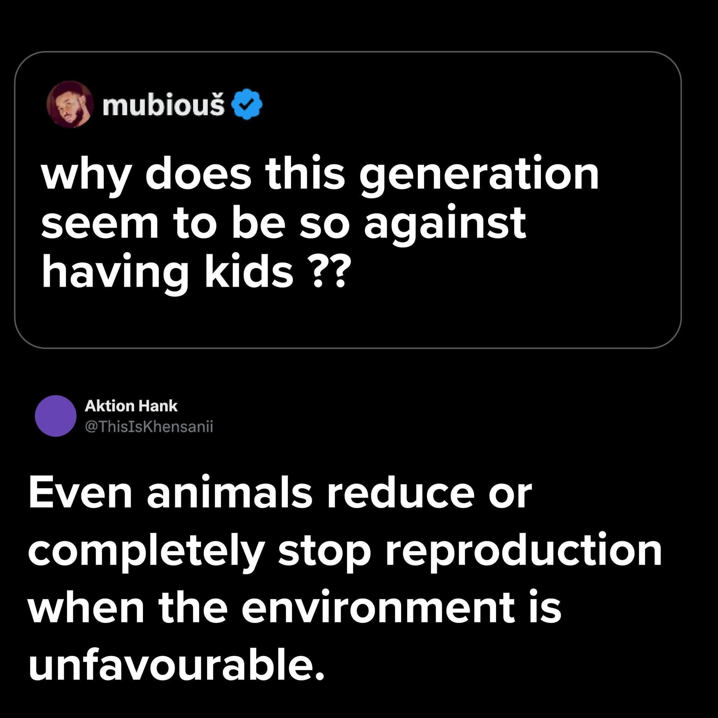Click Aktion Hank's purple circle avatar
718x718 pixels.
[56, 416]
